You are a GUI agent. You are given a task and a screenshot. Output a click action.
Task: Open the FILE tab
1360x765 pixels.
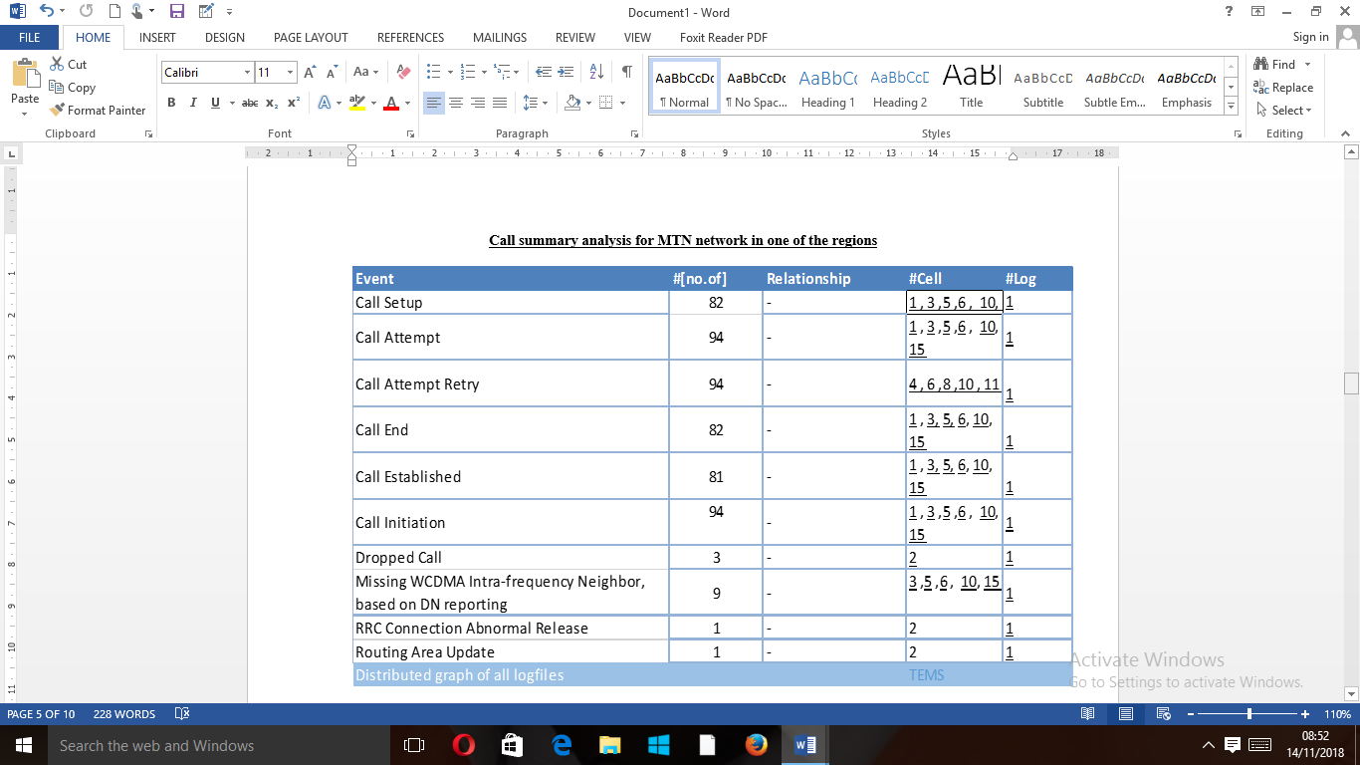(30, 37)
